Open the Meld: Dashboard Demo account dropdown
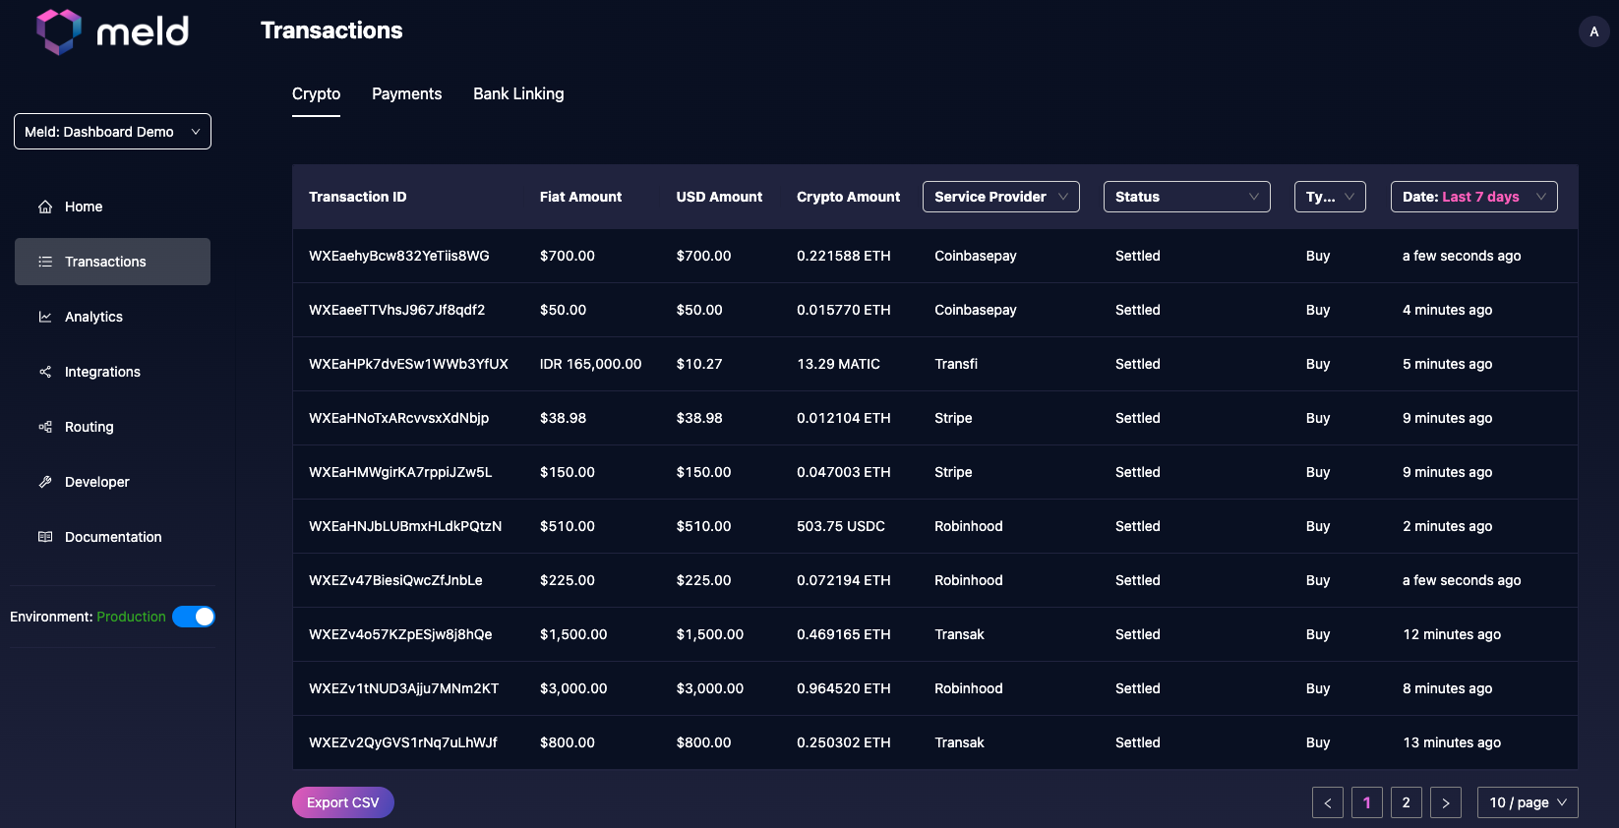Viewport: 1619px width, 828px height. (x=112, y=132)
